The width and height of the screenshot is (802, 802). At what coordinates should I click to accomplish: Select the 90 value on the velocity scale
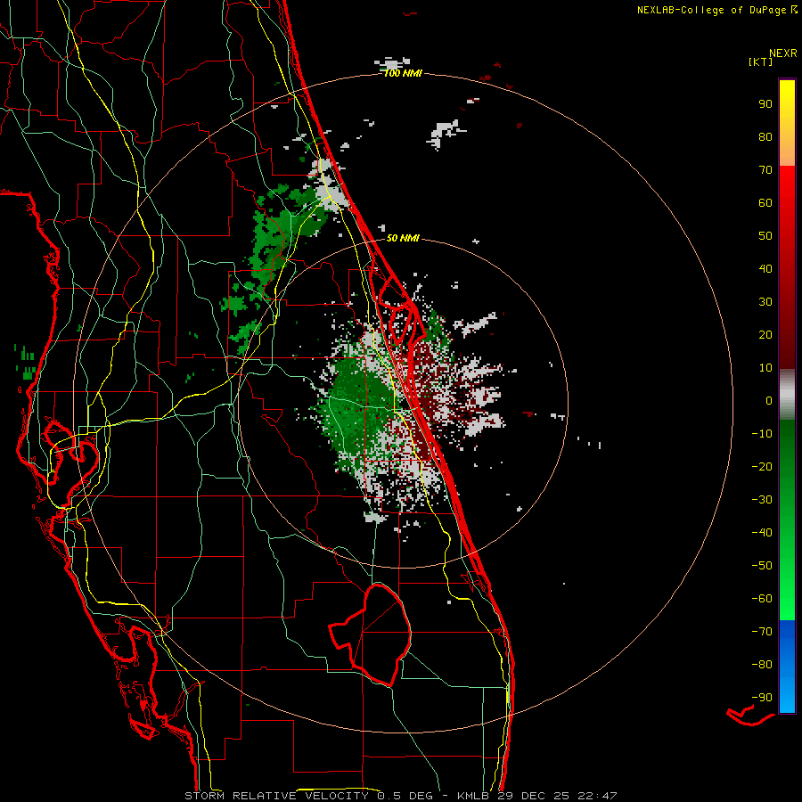765,104
